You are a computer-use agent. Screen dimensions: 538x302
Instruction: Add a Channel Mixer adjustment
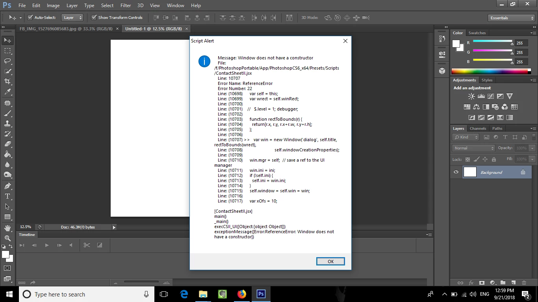[x=505, y=107]
